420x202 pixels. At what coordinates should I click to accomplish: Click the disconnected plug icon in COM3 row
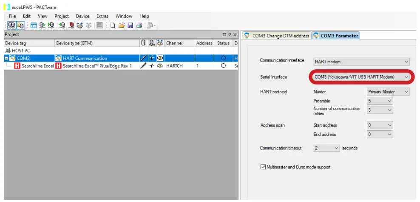(x=152, y=58)
